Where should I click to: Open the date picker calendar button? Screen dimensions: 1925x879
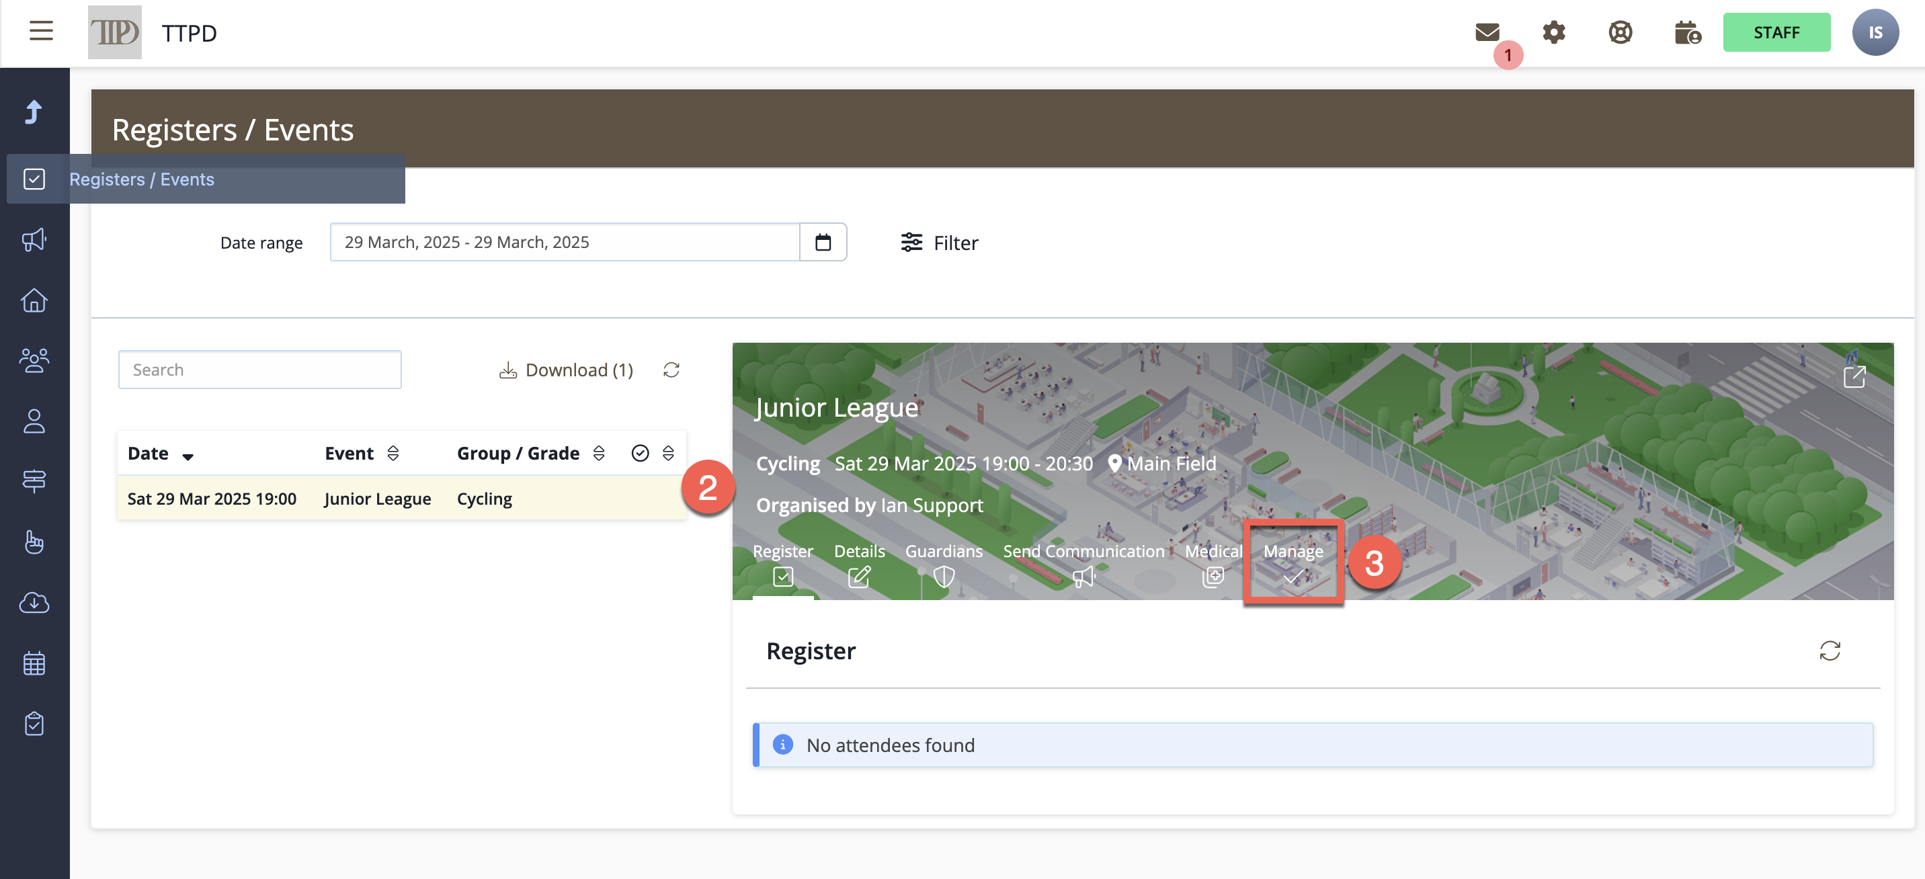[x=823, y=242]
